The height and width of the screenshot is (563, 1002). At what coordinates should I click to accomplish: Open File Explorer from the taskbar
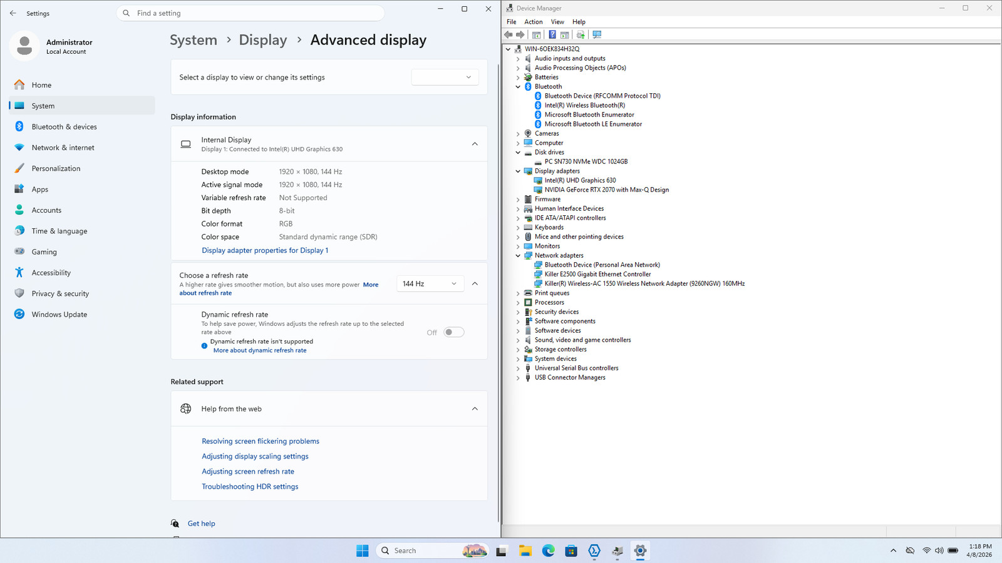(x=525, y=550)
